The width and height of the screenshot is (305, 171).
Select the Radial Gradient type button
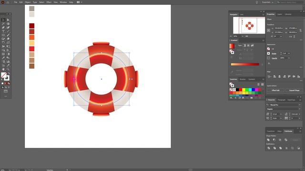pos(248,46)
